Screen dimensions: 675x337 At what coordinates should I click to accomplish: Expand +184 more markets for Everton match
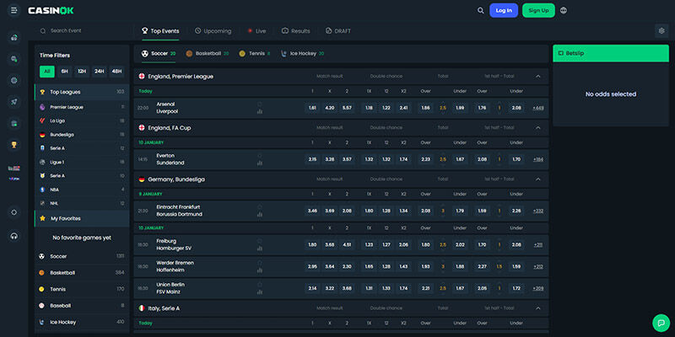[x=538, y=159]
